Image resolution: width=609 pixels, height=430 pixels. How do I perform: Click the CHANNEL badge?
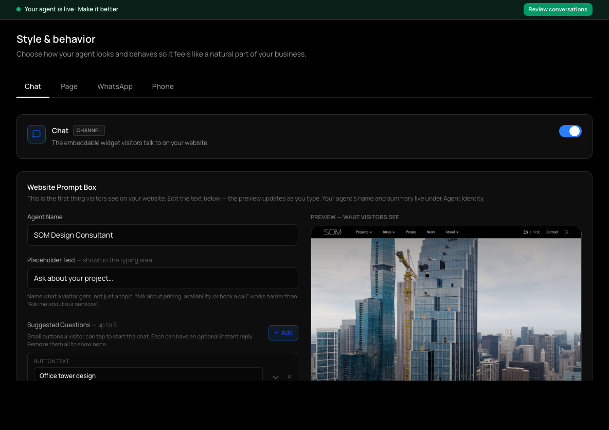[88, 131]
